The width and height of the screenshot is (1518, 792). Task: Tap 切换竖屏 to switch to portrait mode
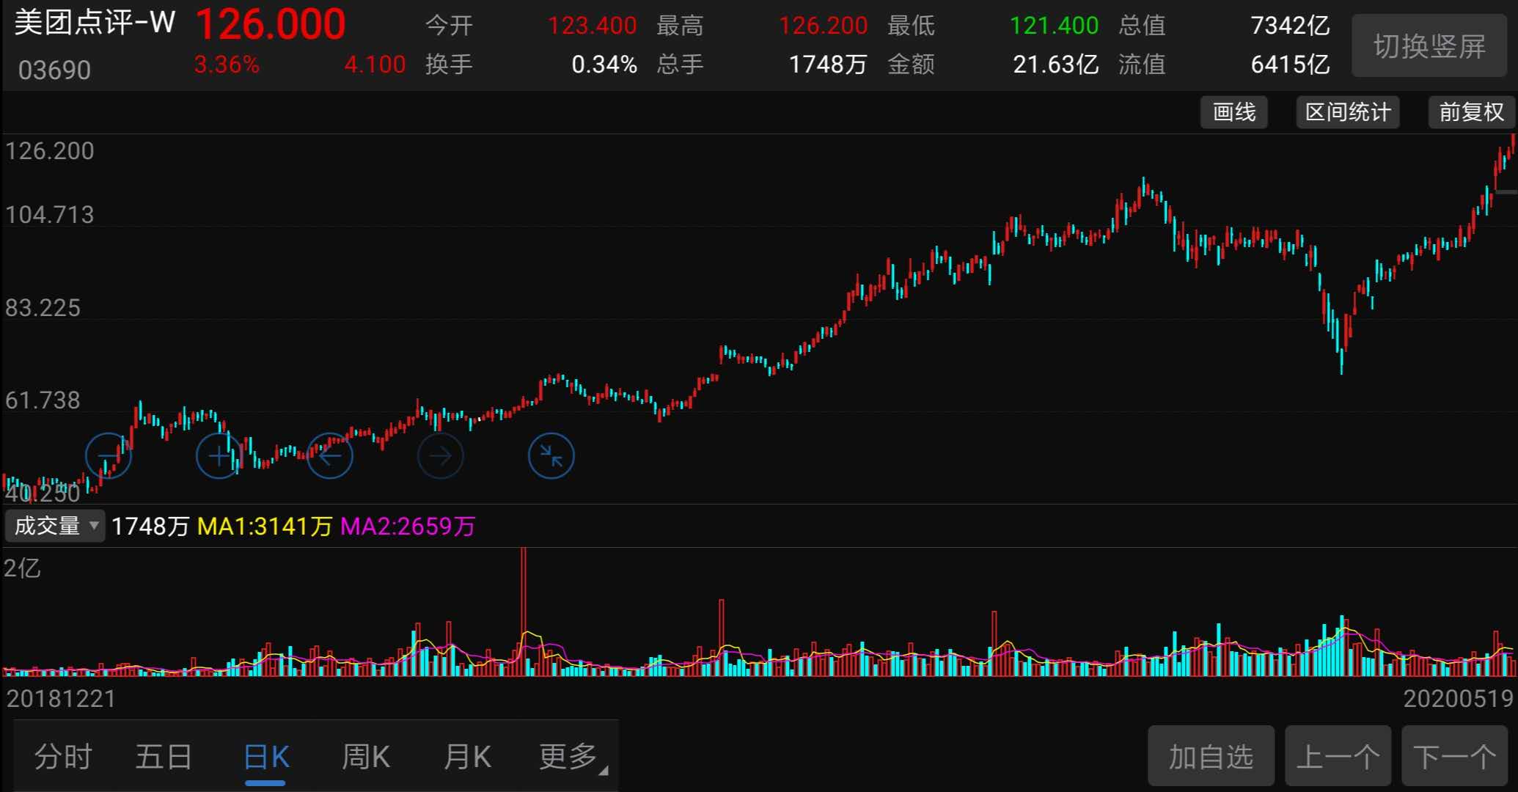point(1429,45)
